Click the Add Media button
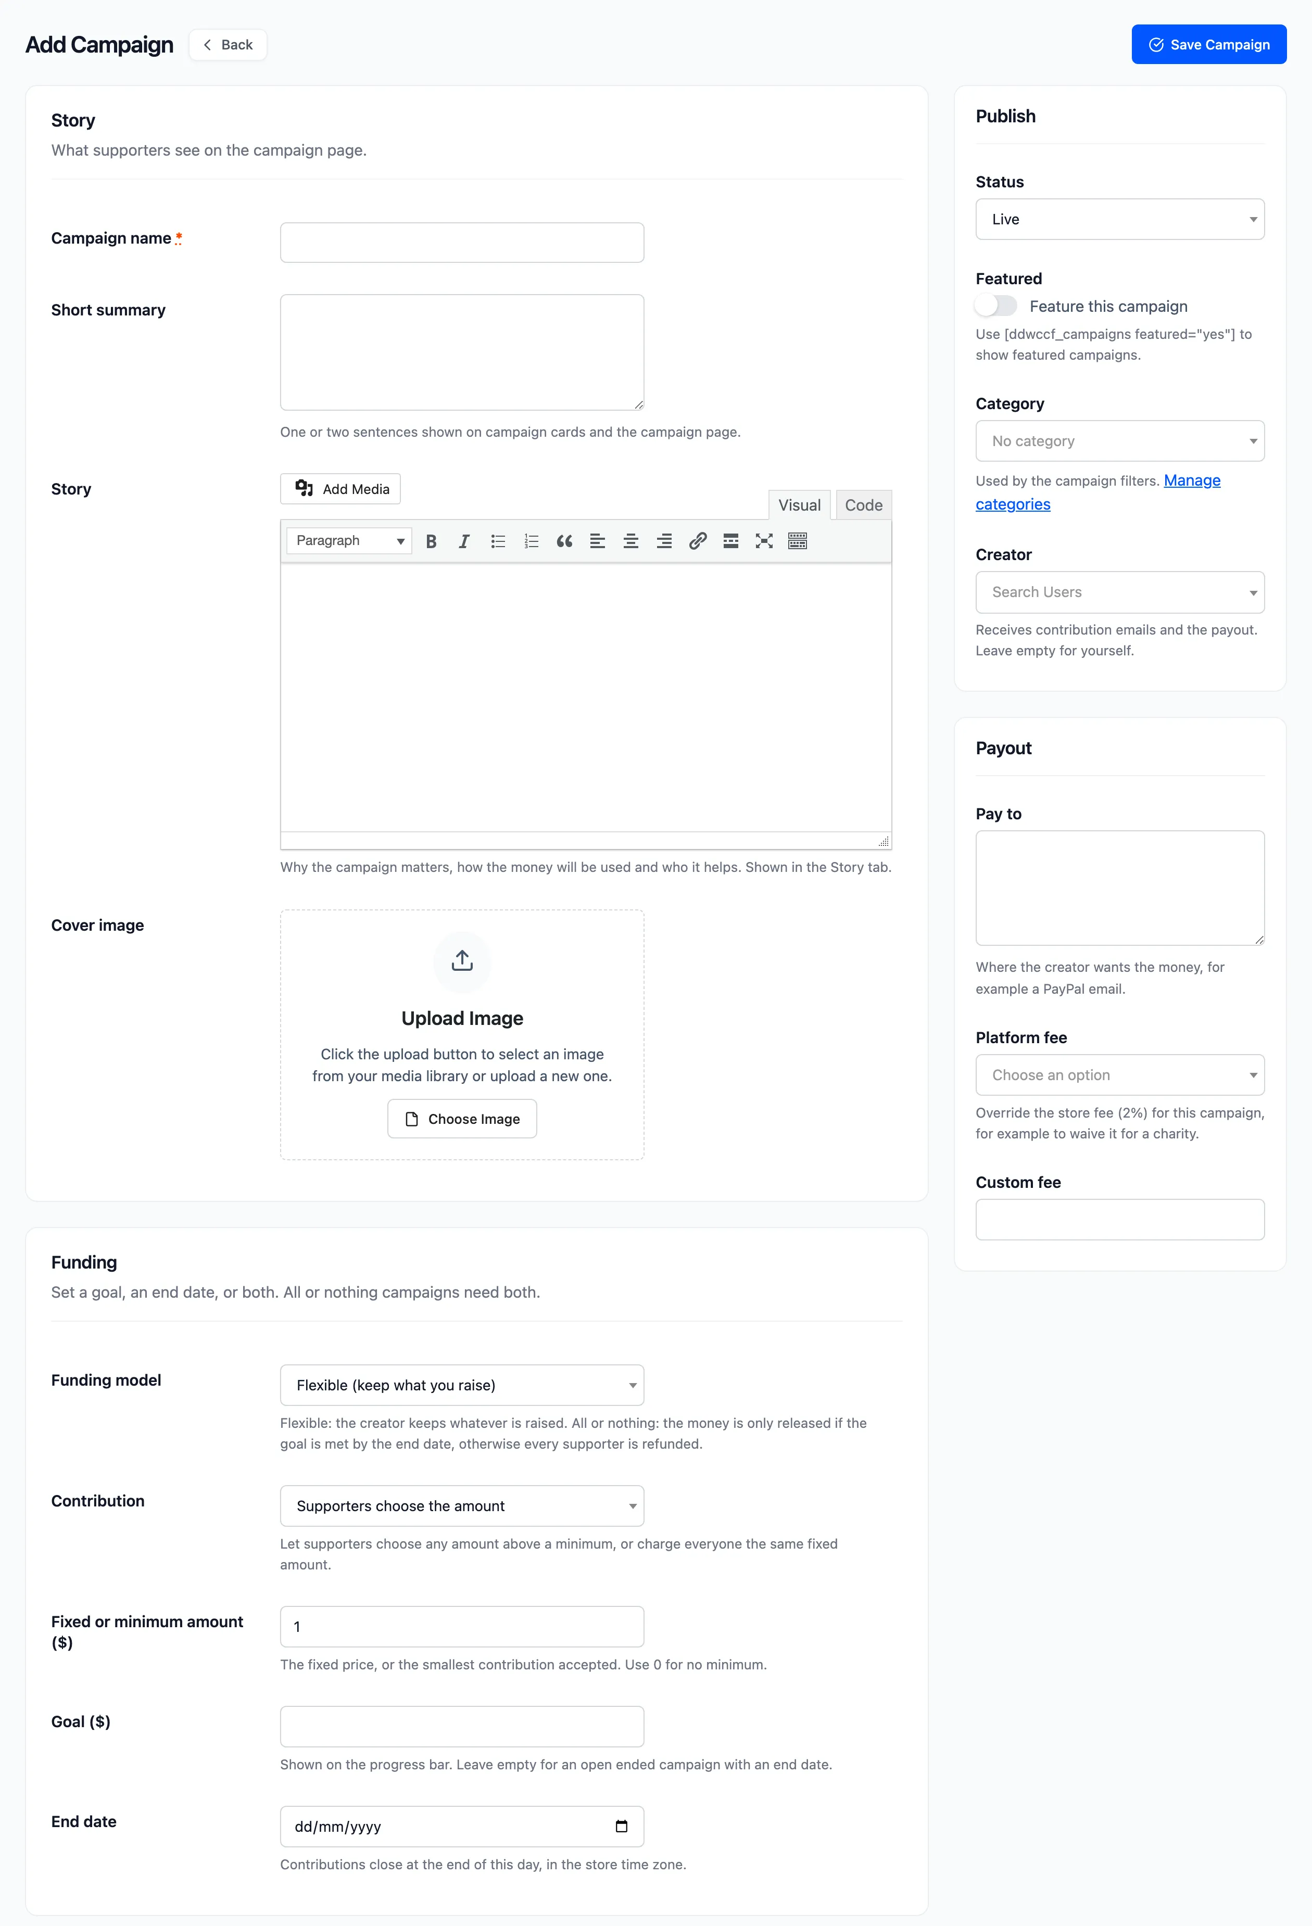This screenshot has width=1312, height=1926. point(340,489)
